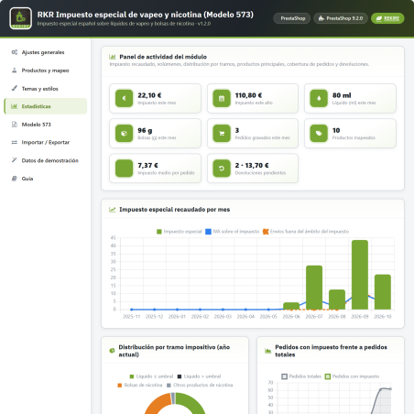Image resolution: width=414 pixels, height=414 pixels.
Task: Click the tag icon for mapped products
Action: (x=319, y=134)
